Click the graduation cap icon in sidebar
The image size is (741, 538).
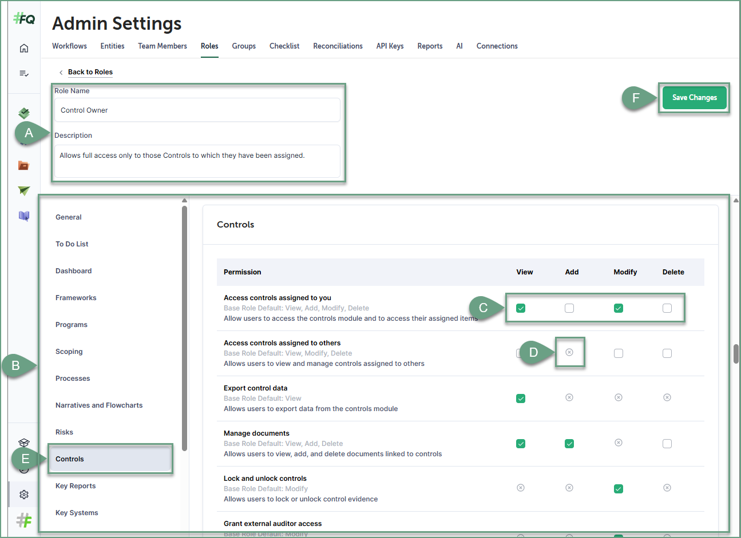pos(23,443)
